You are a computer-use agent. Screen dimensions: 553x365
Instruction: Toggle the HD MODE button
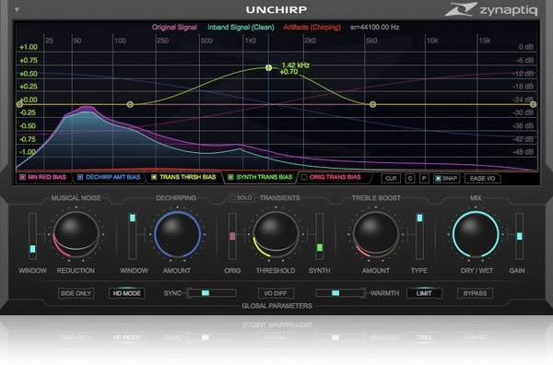[126, 293]
